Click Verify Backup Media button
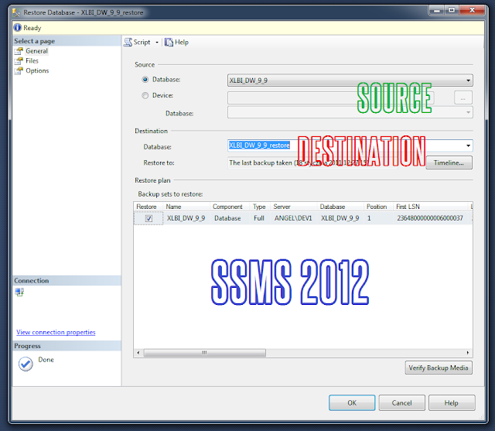 (439, 368)
